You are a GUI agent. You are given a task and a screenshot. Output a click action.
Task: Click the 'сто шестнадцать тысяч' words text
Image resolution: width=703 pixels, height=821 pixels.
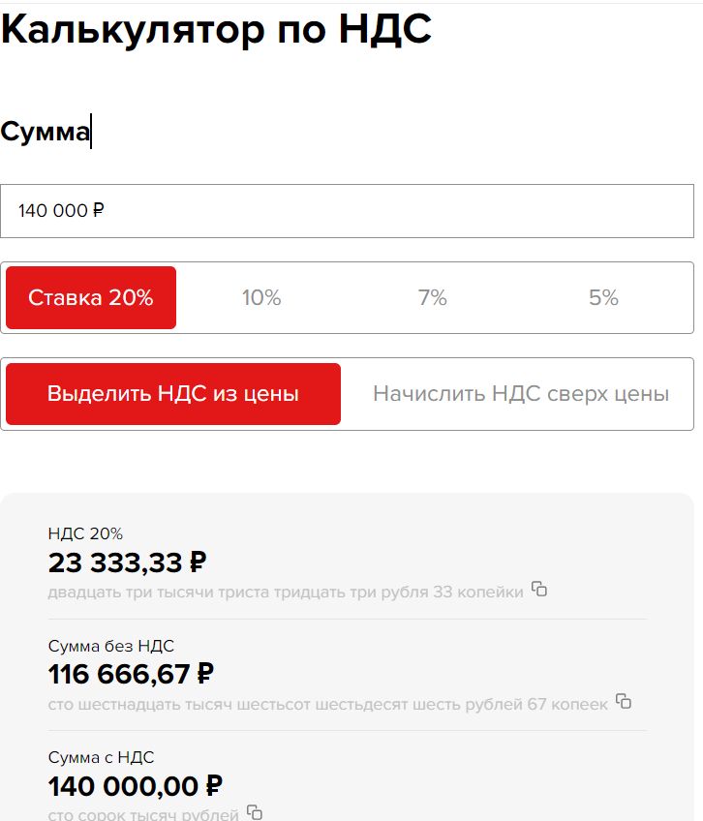(x=327, y=704)
